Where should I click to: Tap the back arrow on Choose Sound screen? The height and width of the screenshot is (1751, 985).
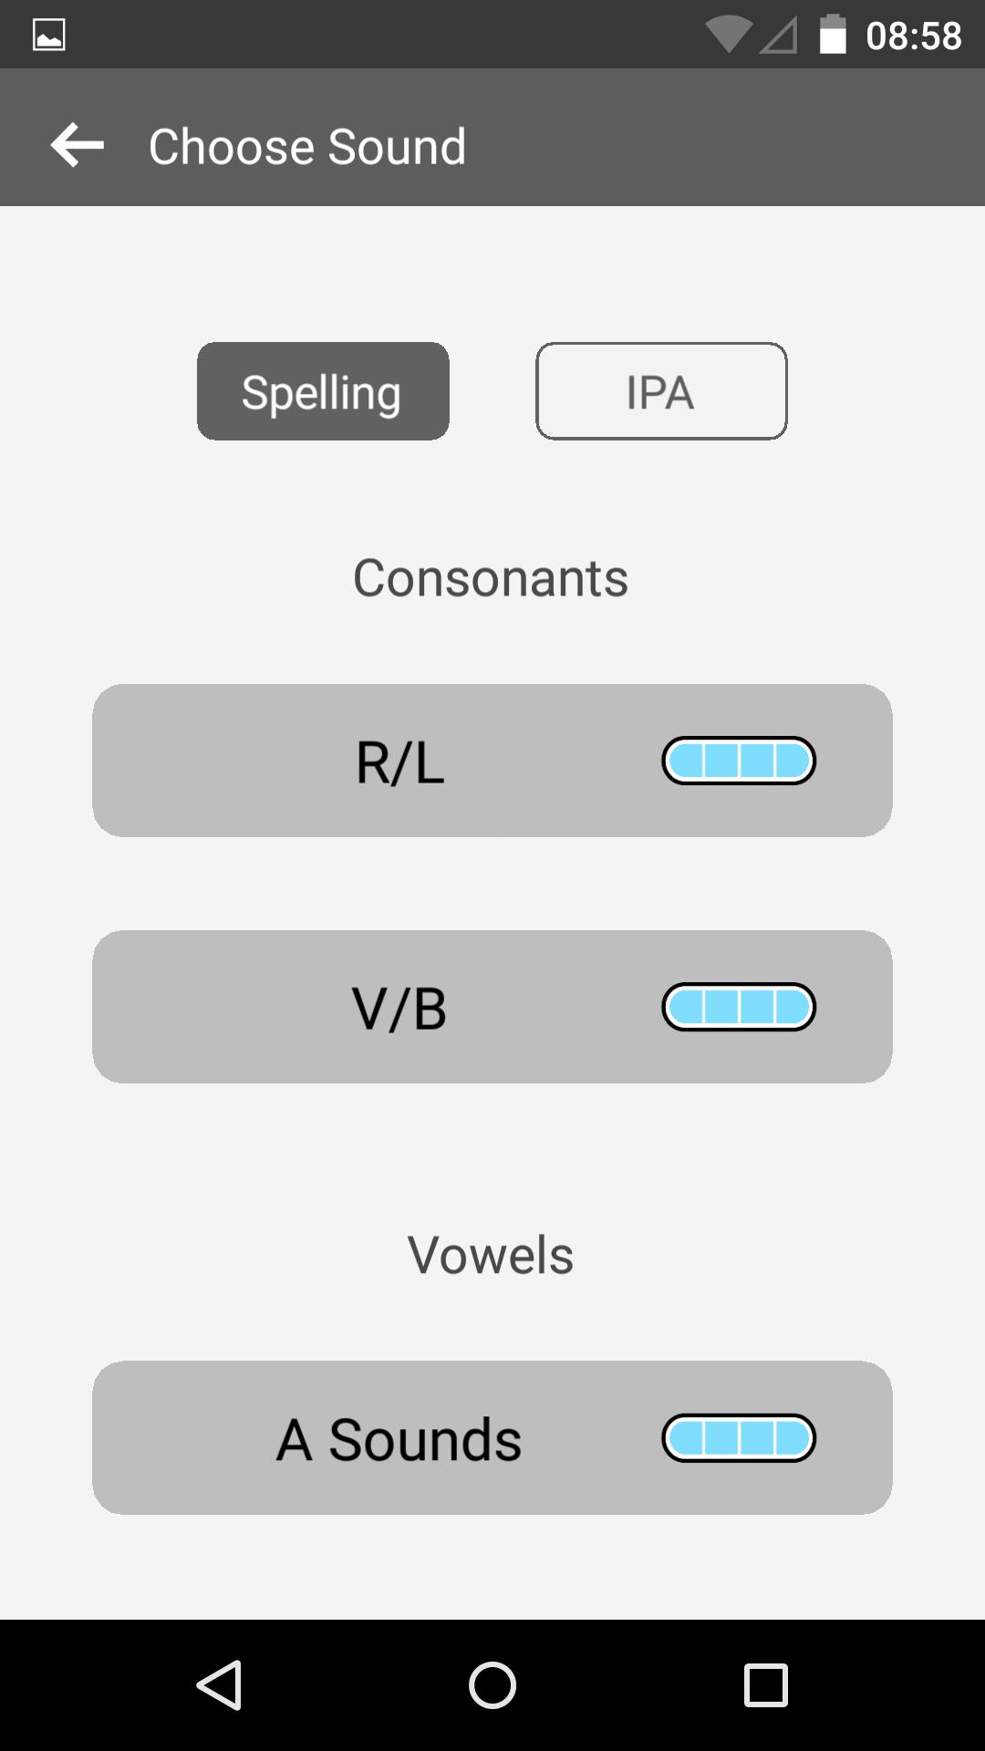[77, 144]
